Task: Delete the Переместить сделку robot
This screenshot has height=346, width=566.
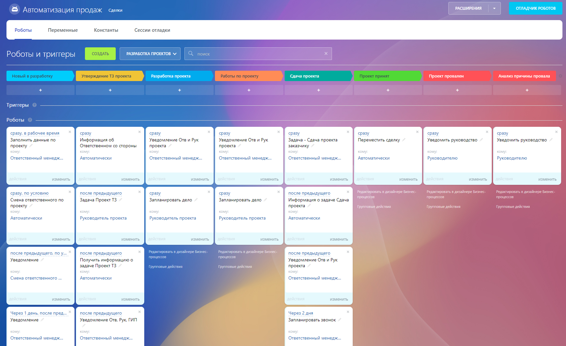Action: point(418,132)
